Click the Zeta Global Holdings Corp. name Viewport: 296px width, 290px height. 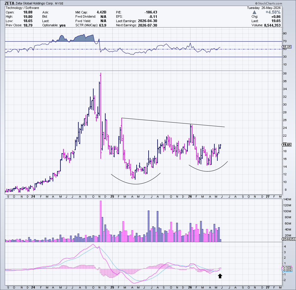click(35, 3)
